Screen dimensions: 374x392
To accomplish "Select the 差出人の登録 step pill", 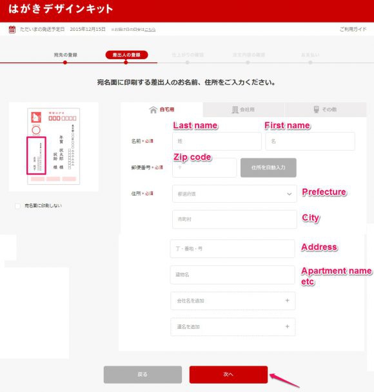I will [126, 55].
